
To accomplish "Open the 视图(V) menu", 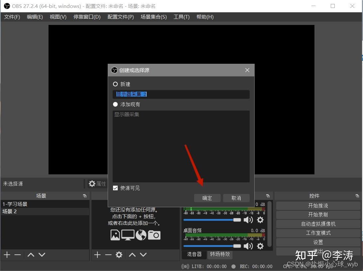I will tap(58, 17).
